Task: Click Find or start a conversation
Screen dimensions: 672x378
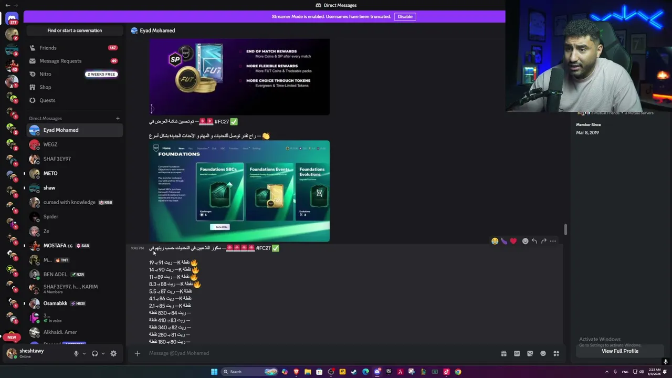Action: point(75,30)
